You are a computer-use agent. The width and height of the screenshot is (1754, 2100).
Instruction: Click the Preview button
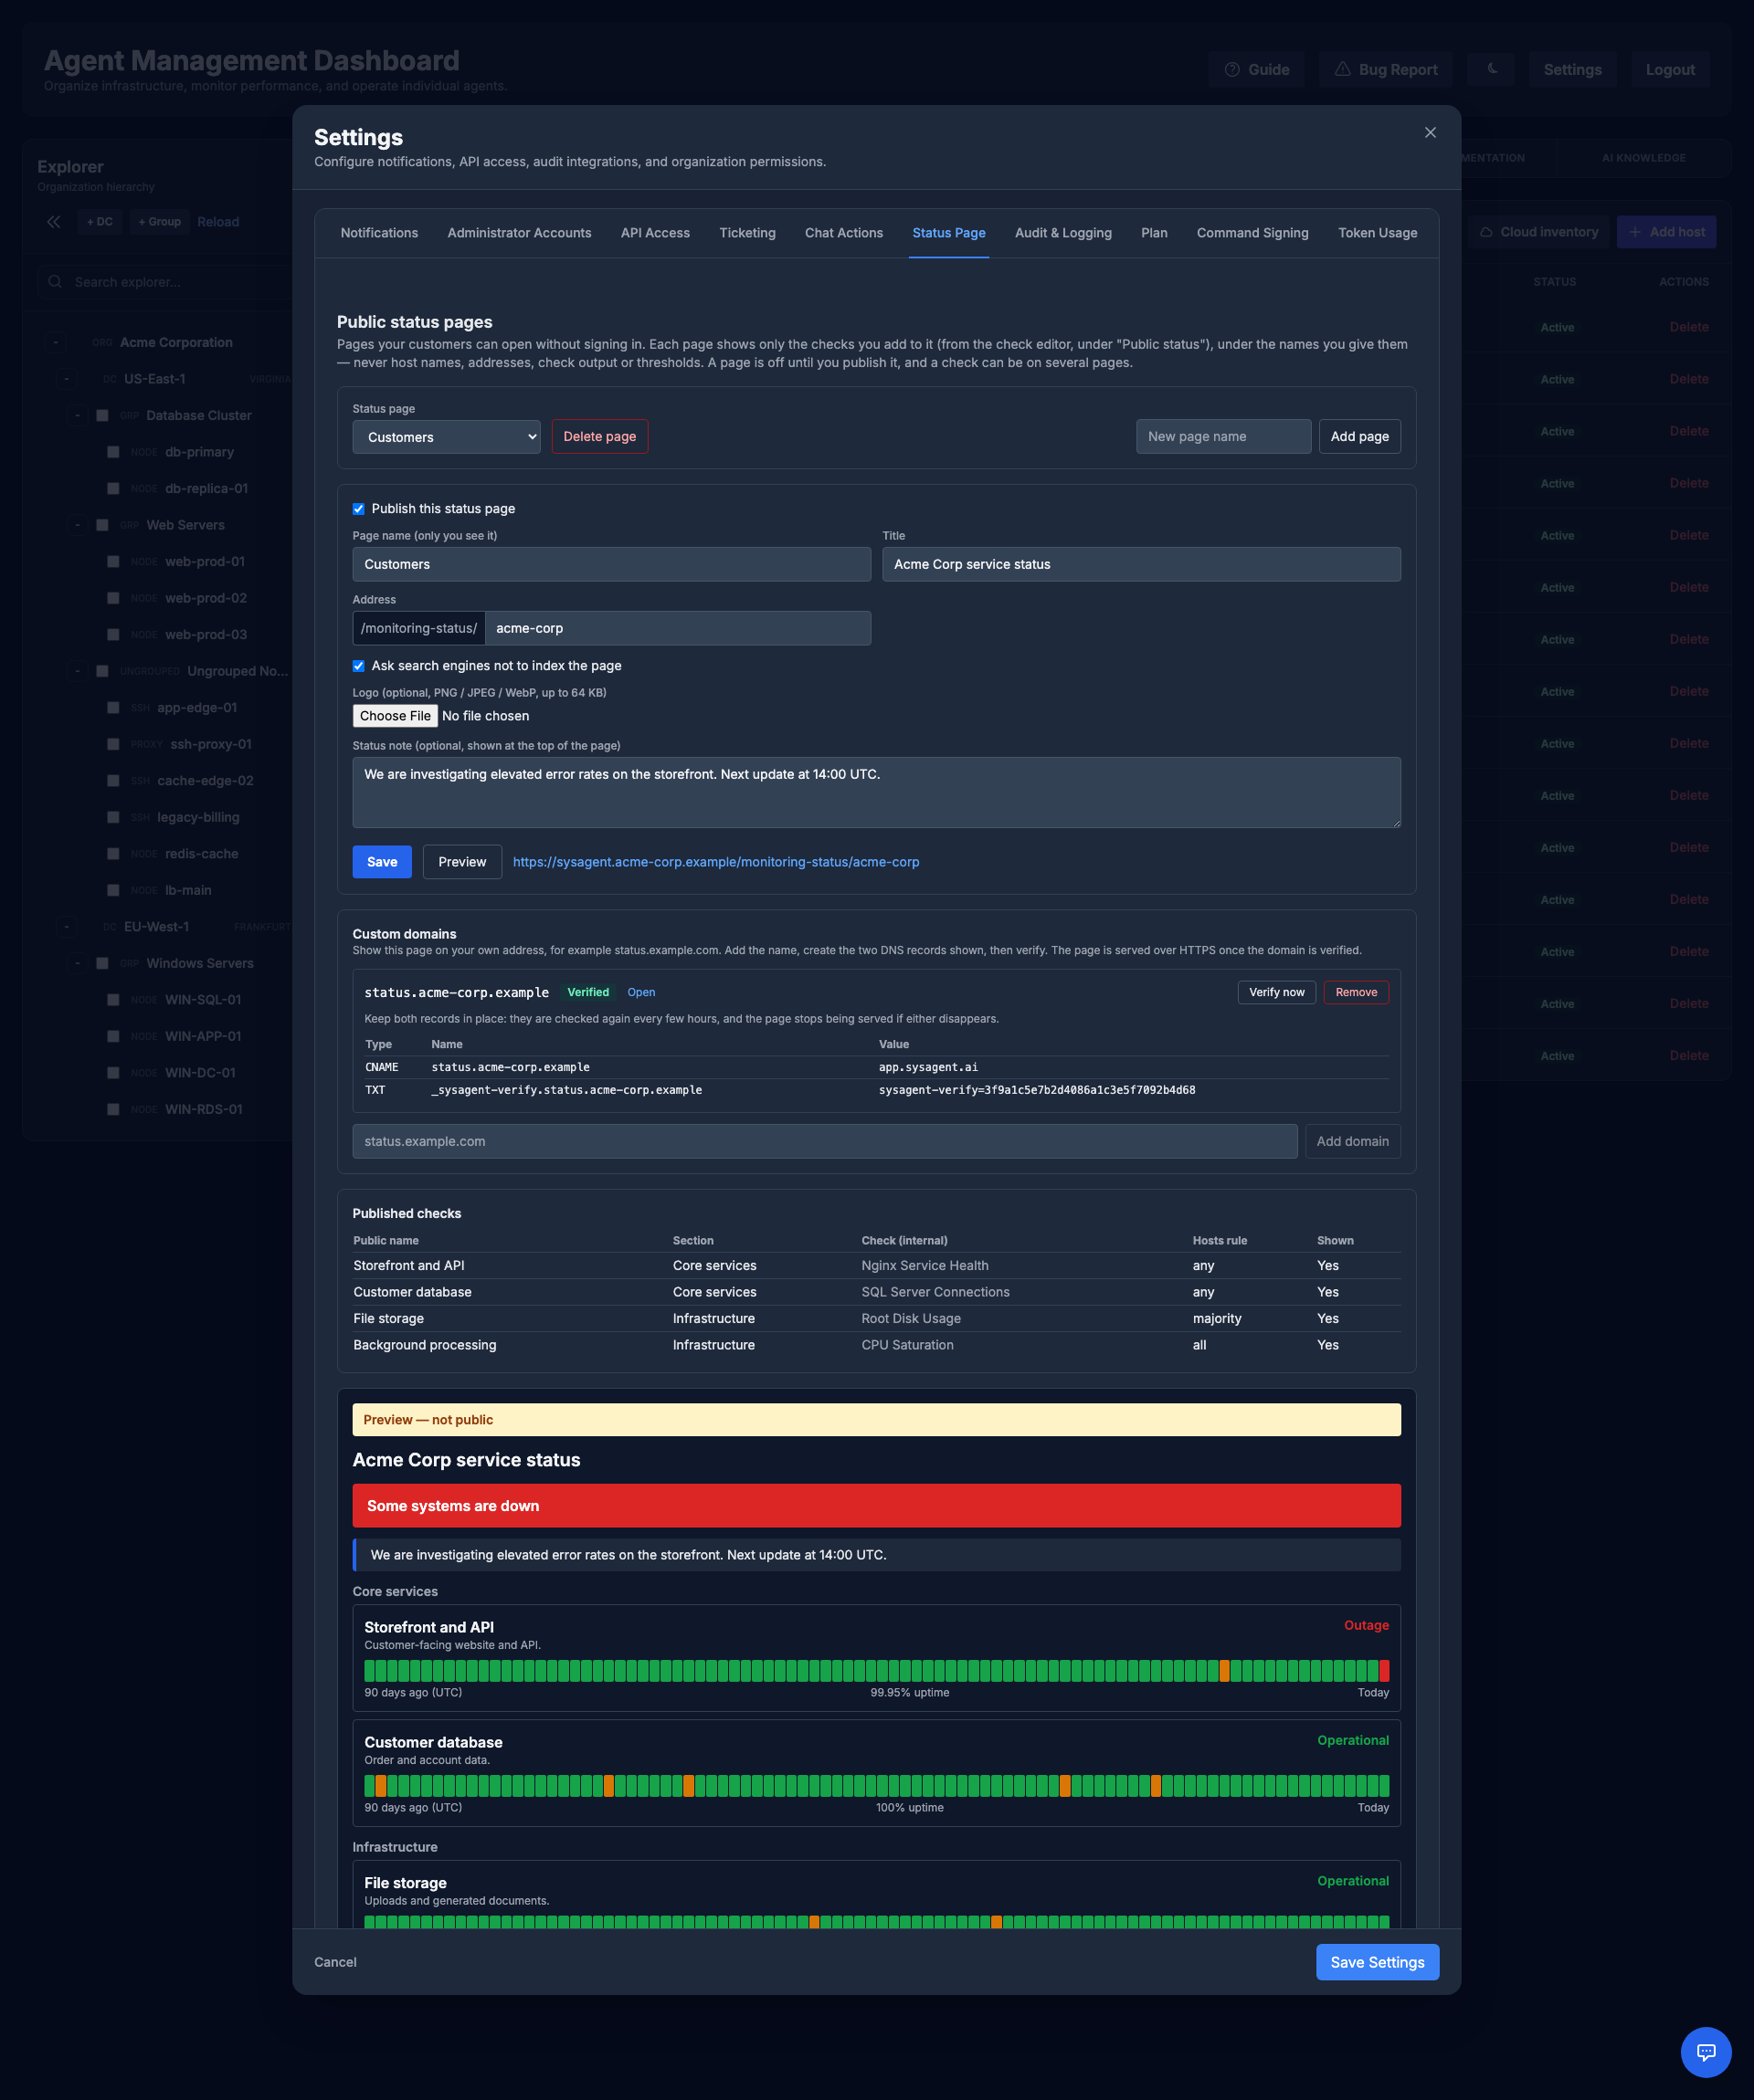click(x=462, y=862)
